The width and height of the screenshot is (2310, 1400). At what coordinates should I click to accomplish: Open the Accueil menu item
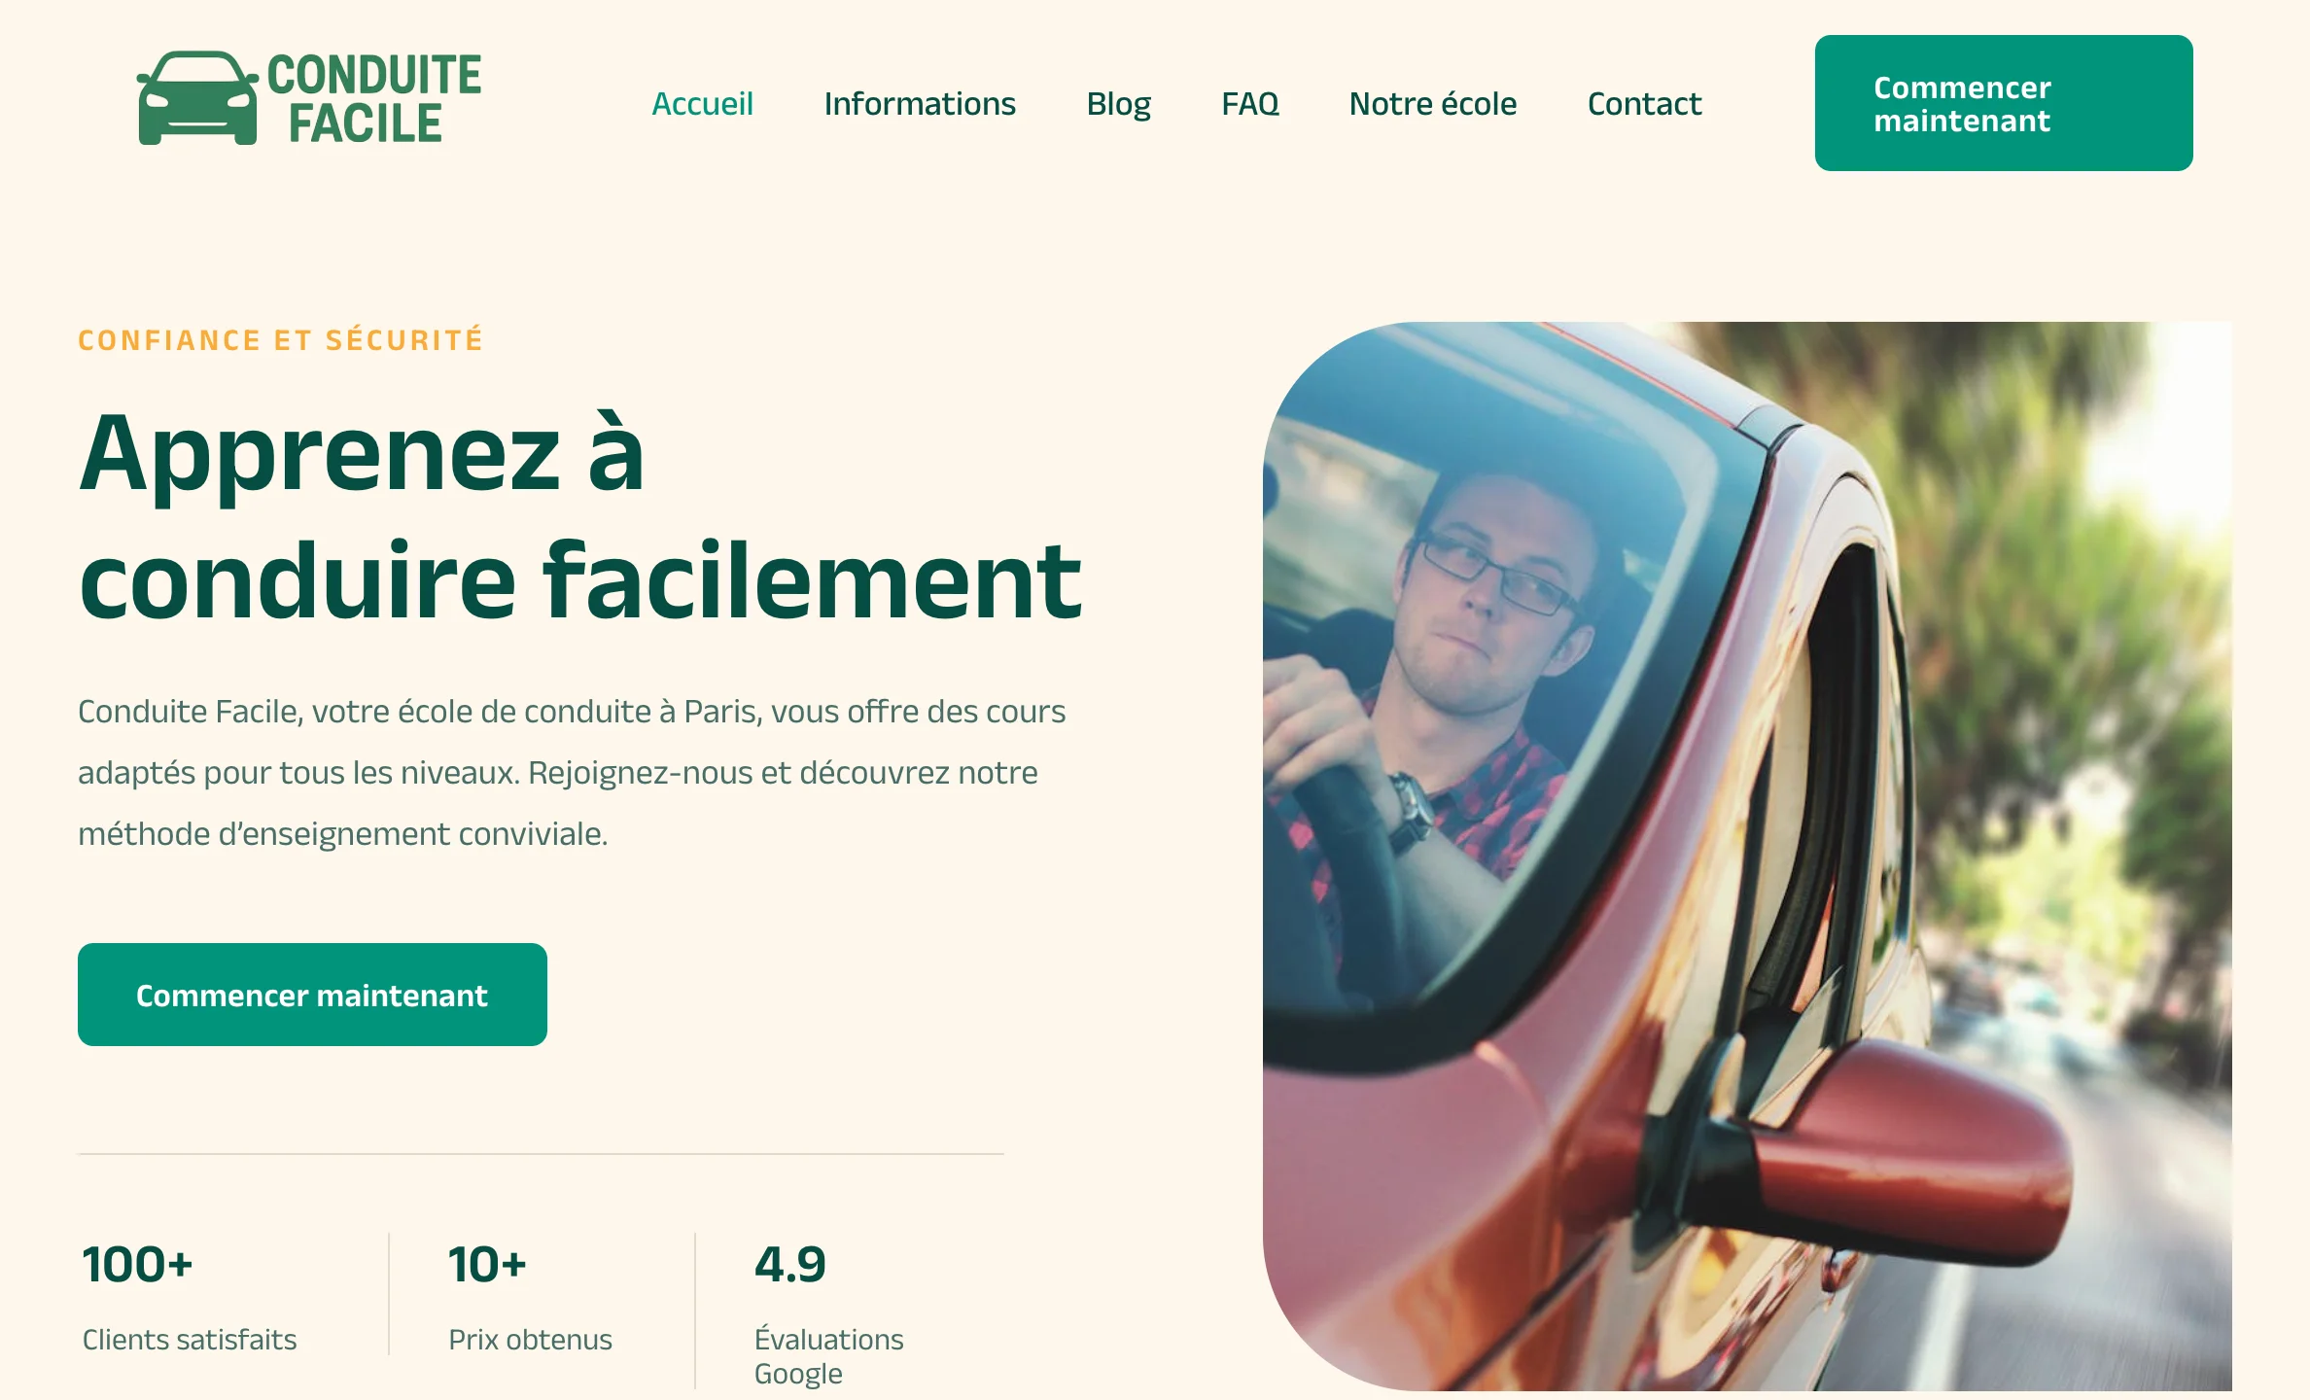coord(702,103)
